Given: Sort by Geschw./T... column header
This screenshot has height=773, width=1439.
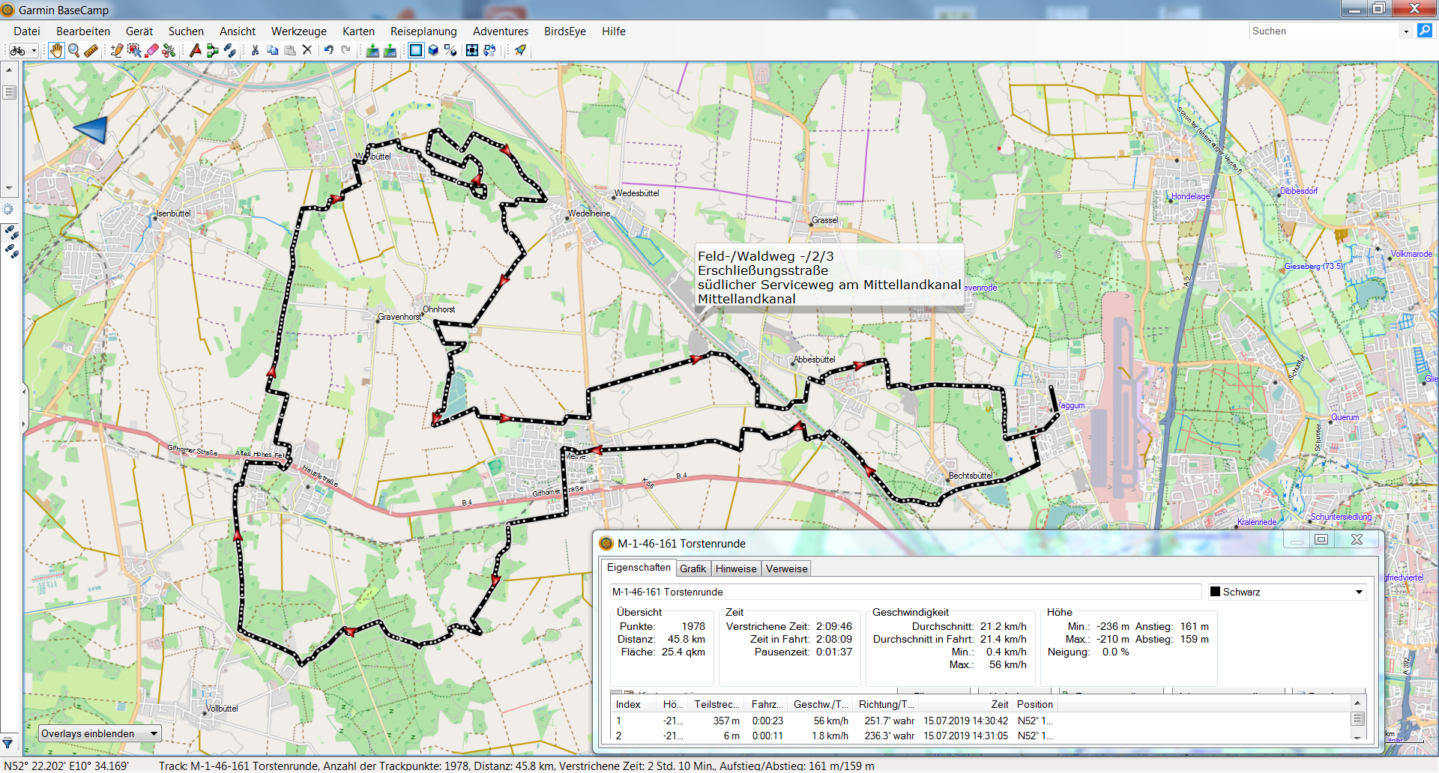Looking at the screenshot, I should point(821,704).
